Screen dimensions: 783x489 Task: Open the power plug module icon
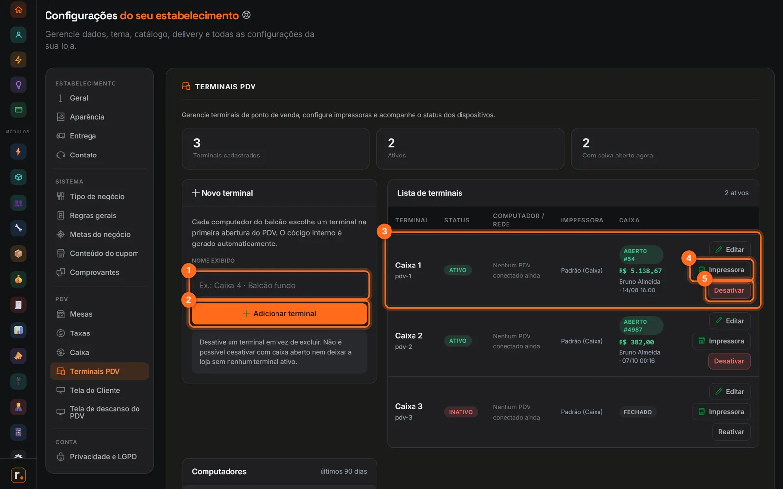pyautogui.click(x=18, y=381)
